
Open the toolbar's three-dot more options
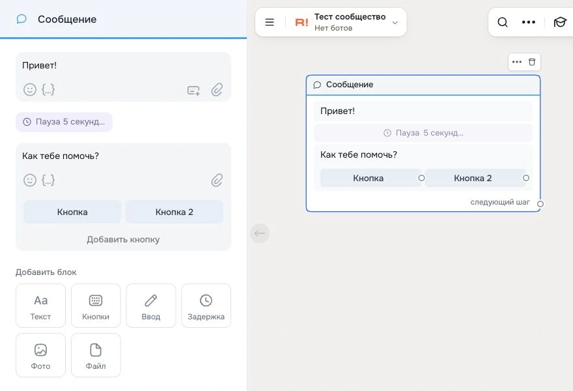[x=529, y=22]
